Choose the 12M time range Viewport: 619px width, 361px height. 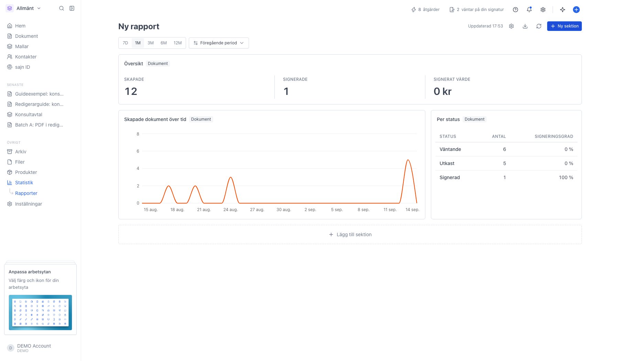tap(177, 43)
